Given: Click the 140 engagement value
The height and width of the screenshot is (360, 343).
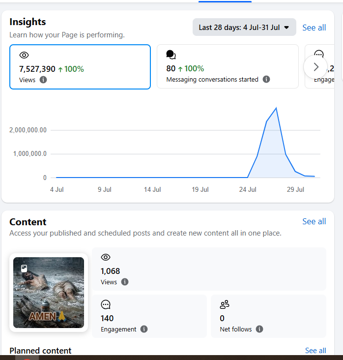Looking at the screenshot, I should pos(107,319).
